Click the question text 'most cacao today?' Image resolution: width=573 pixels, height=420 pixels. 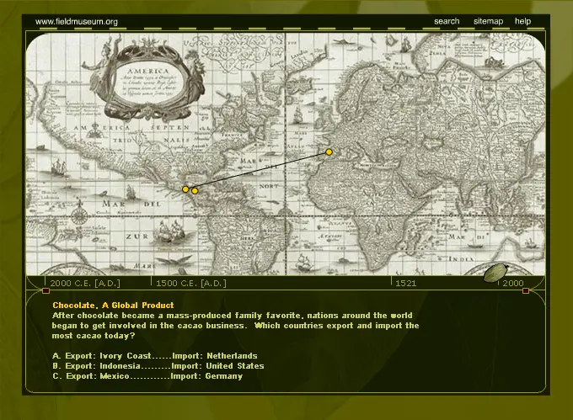point(94,336)
